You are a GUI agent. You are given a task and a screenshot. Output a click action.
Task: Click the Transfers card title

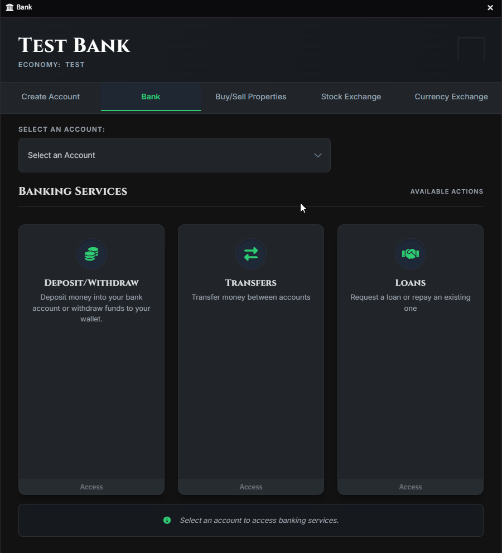(x=251, y=283)
